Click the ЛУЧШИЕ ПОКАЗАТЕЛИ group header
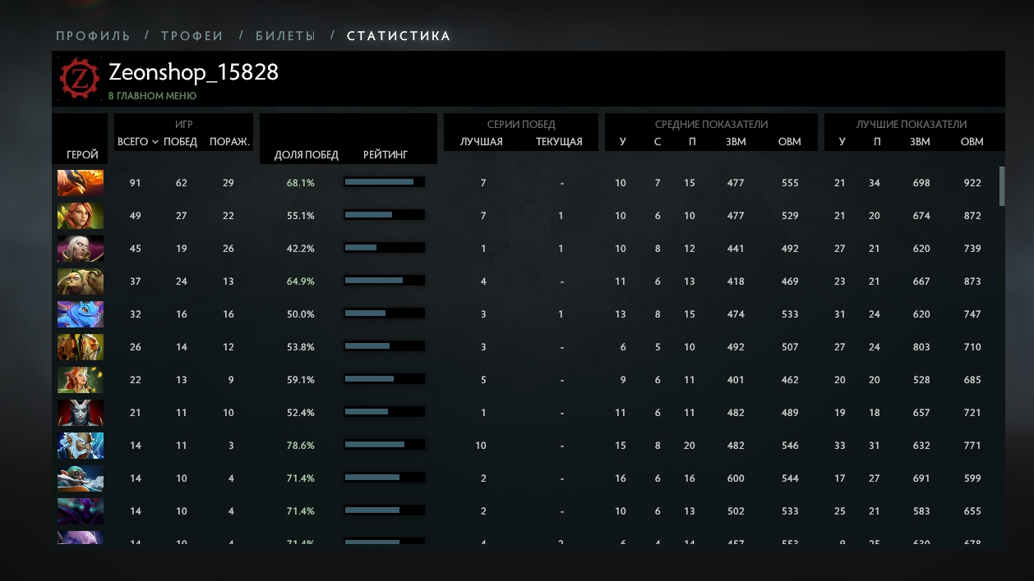This screenshot has height=581, width=1034. click(912, 125)
